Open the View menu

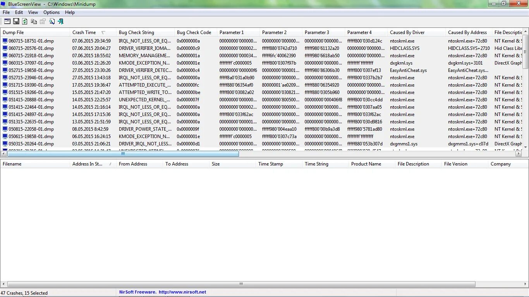[33, 12]
